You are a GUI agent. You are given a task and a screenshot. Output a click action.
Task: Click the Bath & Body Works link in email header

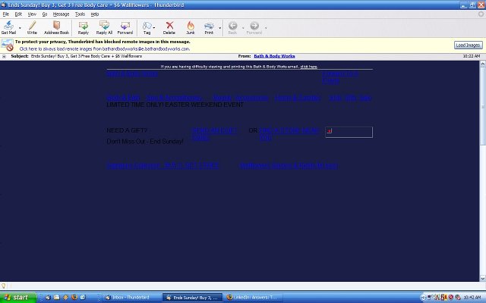tap(132, 73)
